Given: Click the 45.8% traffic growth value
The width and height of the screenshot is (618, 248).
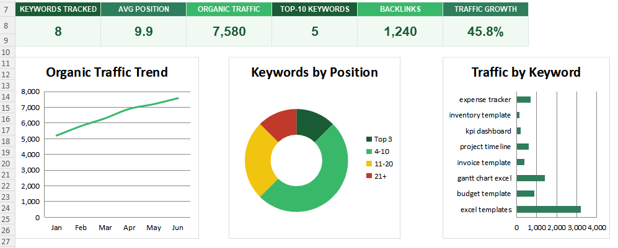Looking at the screenshot, I should coord(485,32).
